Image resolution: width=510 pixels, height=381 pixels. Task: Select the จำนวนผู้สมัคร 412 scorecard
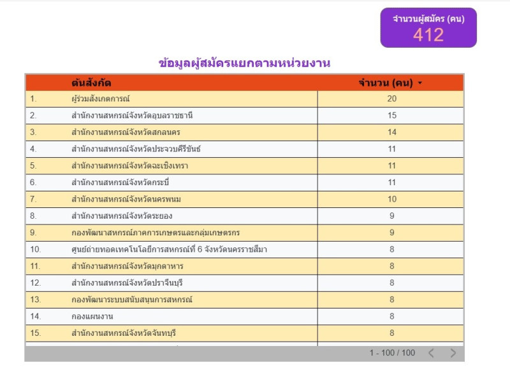[x=428, y=28]
